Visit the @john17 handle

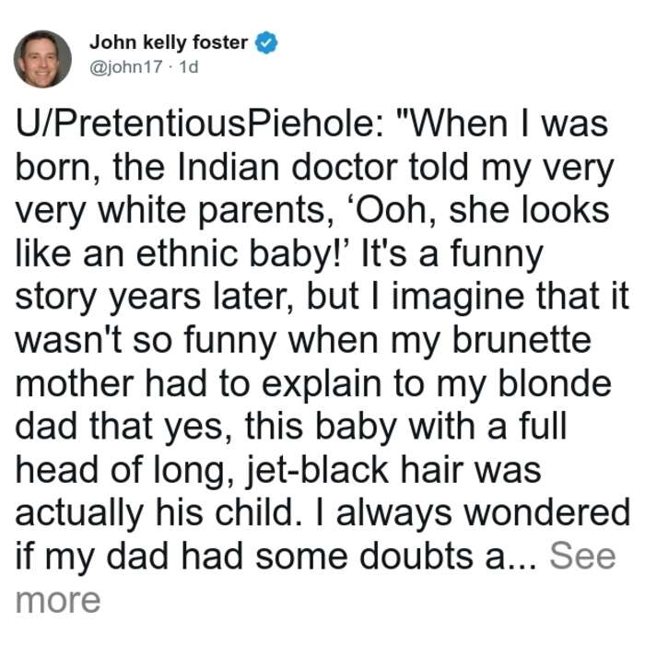pyautogui.click(x=126, y=66)
